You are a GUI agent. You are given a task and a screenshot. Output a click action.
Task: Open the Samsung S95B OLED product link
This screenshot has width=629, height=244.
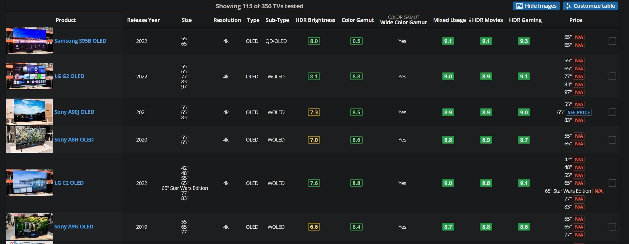click(80, 41)
